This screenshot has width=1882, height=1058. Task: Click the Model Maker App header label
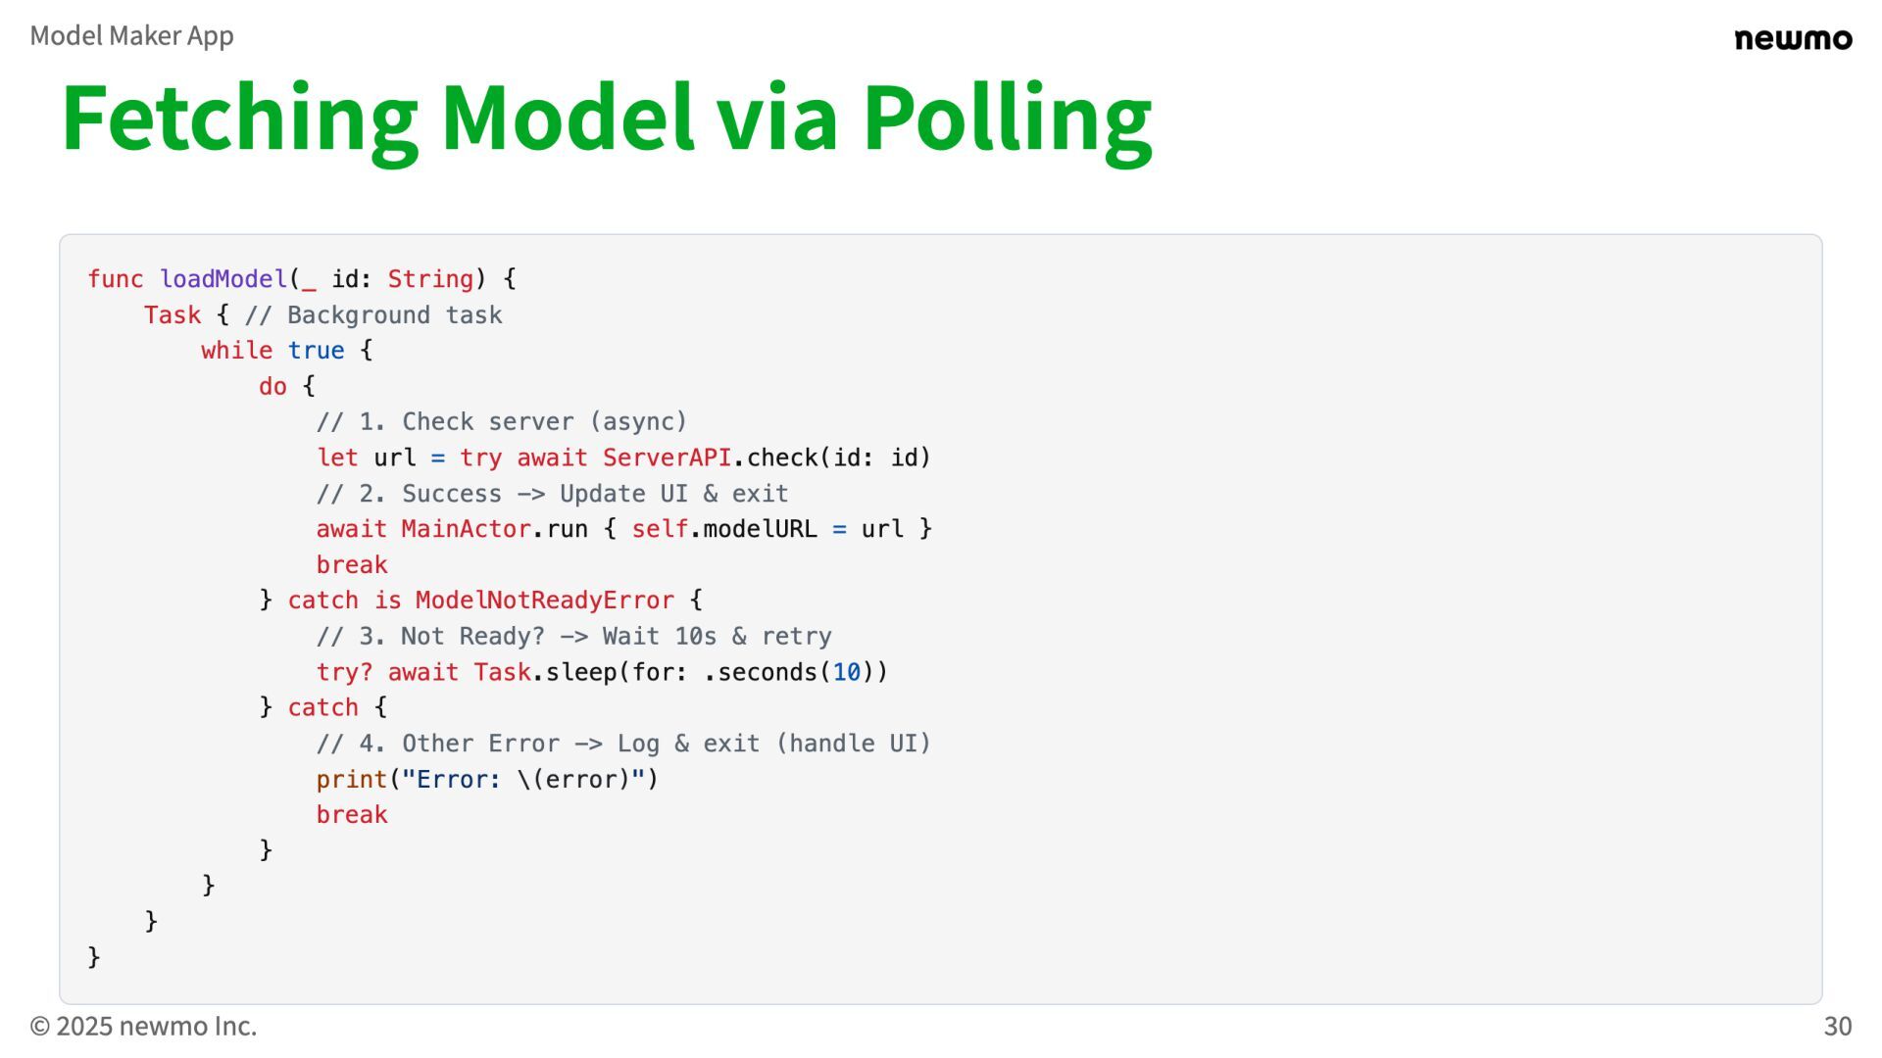pos(131,36)
